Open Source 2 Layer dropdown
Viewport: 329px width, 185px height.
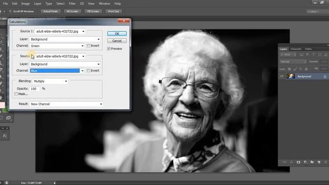65,64
